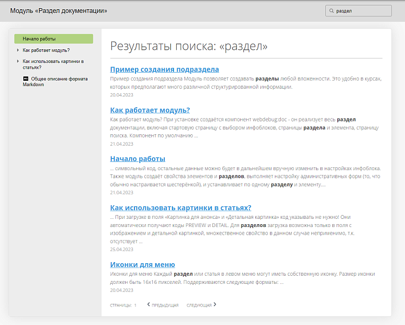Image resolution: width=405 pixels, height=325 pixels.
Task: Click the left chevron before «Предыдущая»
Action: tap(149, 304)
